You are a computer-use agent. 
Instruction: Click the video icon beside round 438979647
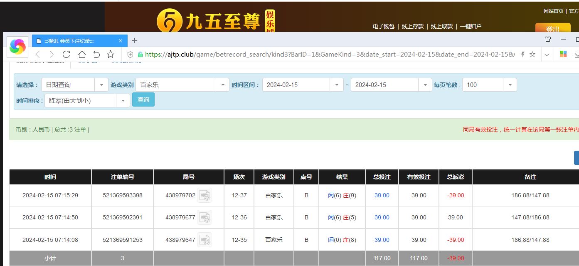tap(204, 240)
